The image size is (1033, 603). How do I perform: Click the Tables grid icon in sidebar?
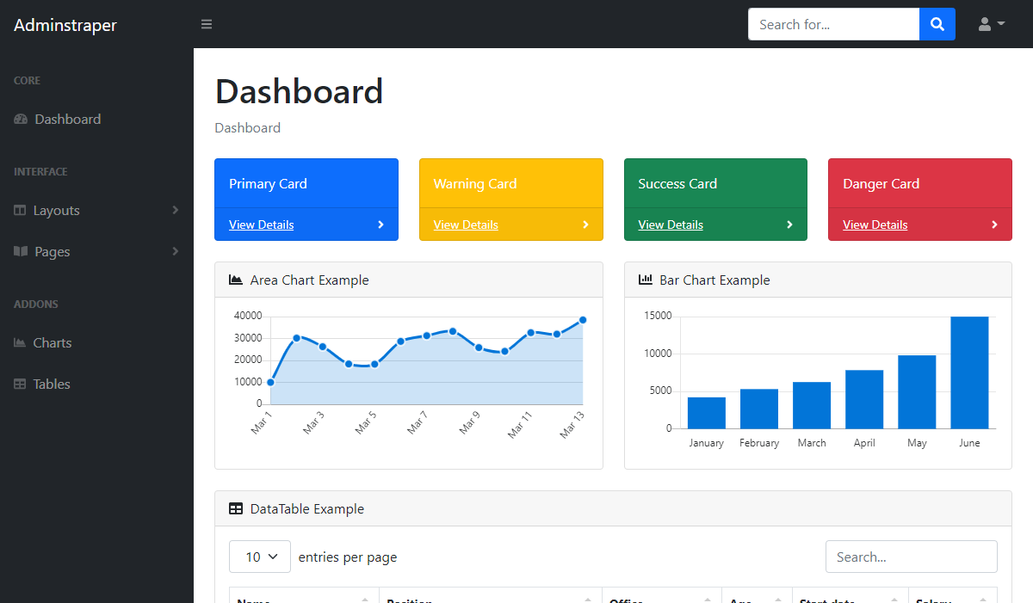(20, 385)
